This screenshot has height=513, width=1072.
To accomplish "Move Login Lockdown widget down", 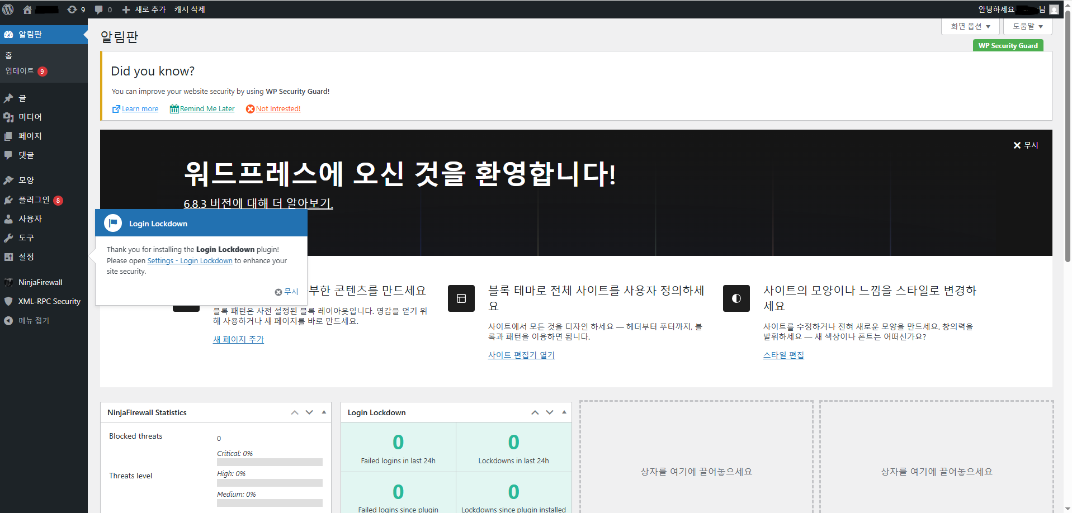I will pyautogui.click(x=550, y=412).
